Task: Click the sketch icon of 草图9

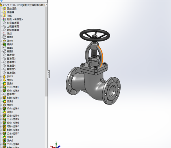Action: click(4, 51)
